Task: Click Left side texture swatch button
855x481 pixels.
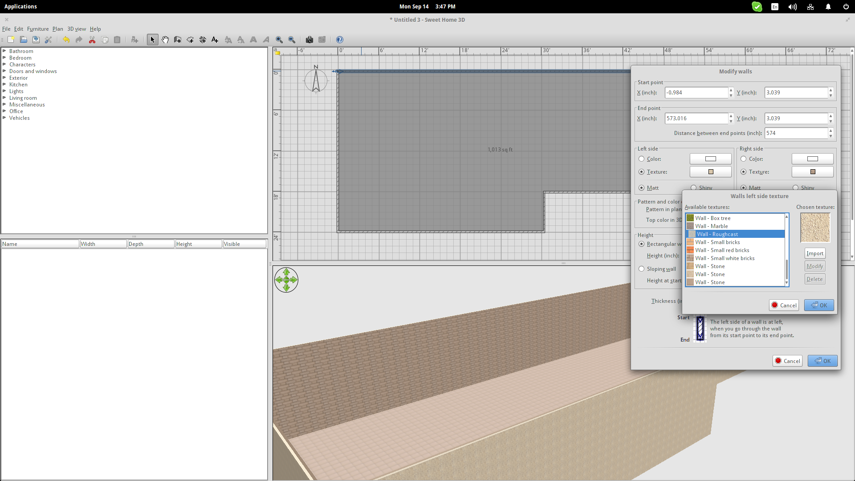Action: (x=711, y=172)
